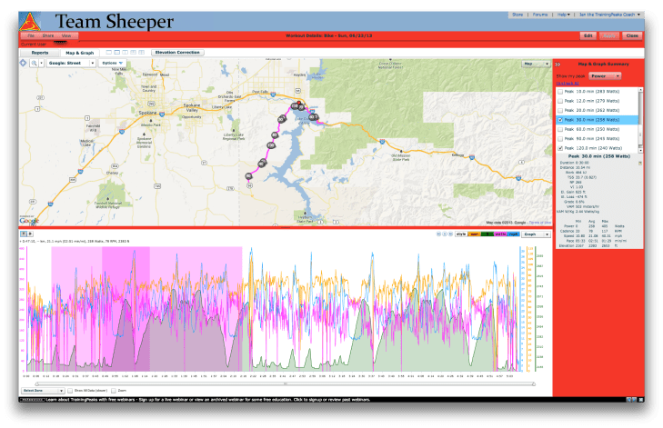Click the graph time range slider track
This screenshot has width=663, height=428.
[286, 384]
